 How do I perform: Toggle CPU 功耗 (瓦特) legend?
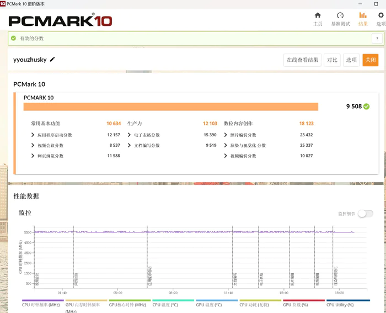[x=260, y=303]
